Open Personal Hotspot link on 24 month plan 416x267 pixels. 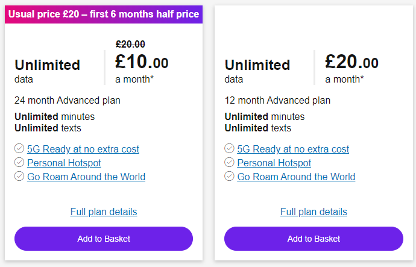(x=64, y=163)
